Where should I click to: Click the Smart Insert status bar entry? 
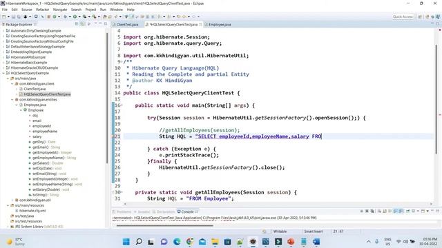[313, 231]
